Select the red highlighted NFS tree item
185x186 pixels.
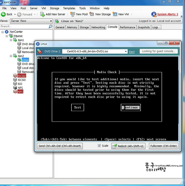click(x=20, y=92)
